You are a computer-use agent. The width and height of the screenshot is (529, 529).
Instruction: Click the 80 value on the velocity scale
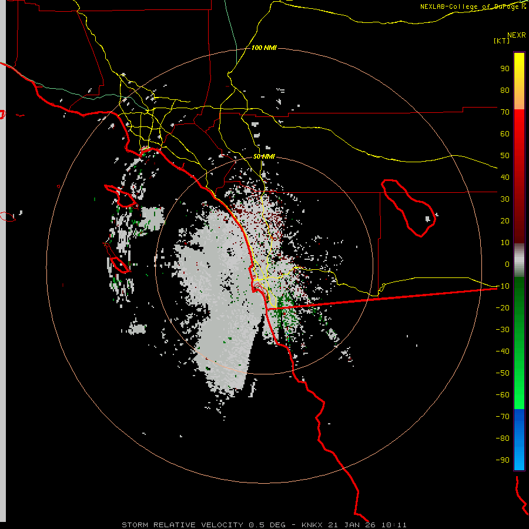coord(505,90)
